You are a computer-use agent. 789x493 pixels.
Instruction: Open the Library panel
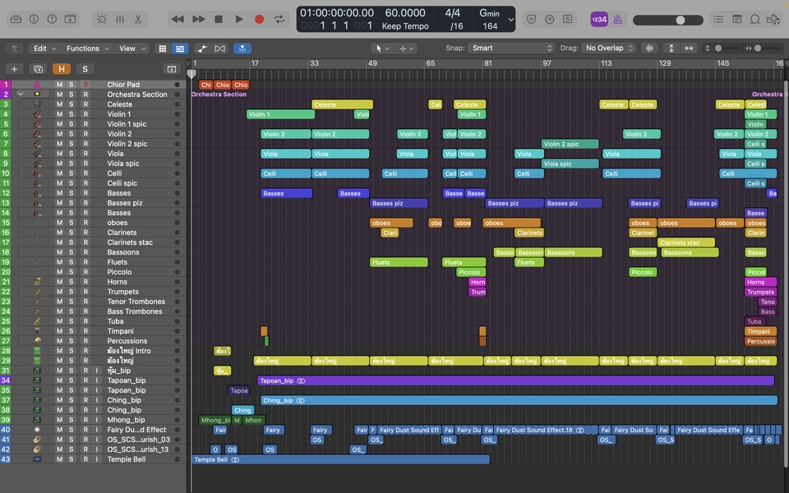[16, 19]
